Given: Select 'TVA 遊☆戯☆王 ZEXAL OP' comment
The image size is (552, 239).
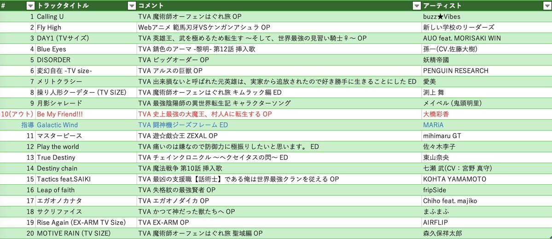Looking at the screenshot, I should [279, 136].
